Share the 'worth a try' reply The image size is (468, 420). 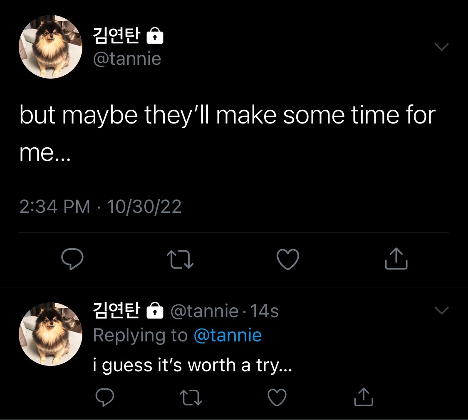(x=364, y=397)
